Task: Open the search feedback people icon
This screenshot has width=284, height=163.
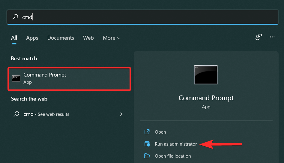Action: click(259, 37)
